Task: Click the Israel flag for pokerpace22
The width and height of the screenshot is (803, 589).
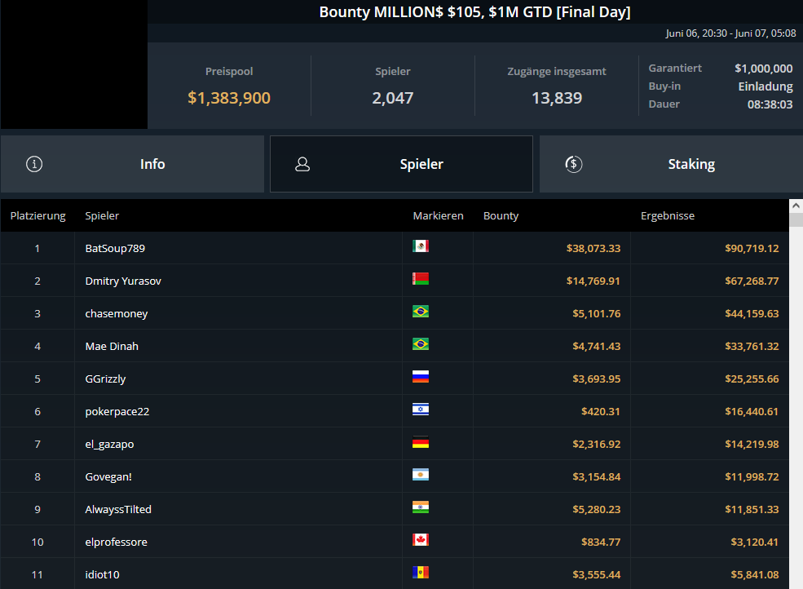Action: [x=421, y=409]
